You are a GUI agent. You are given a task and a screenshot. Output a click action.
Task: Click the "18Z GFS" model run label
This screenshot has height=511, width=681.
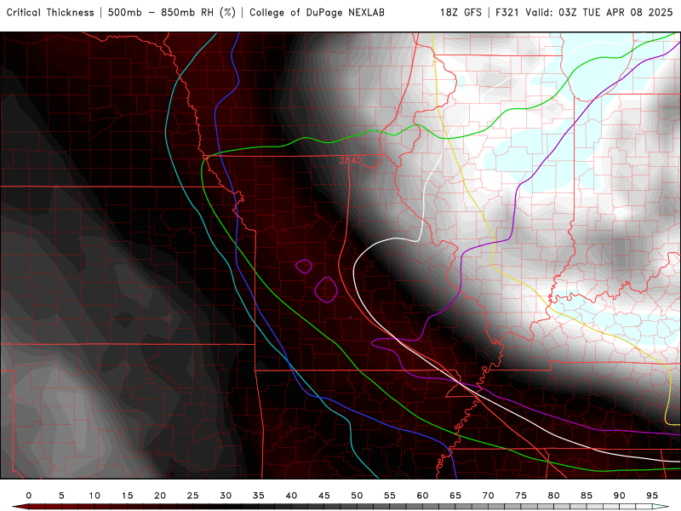tap(461, 13)
